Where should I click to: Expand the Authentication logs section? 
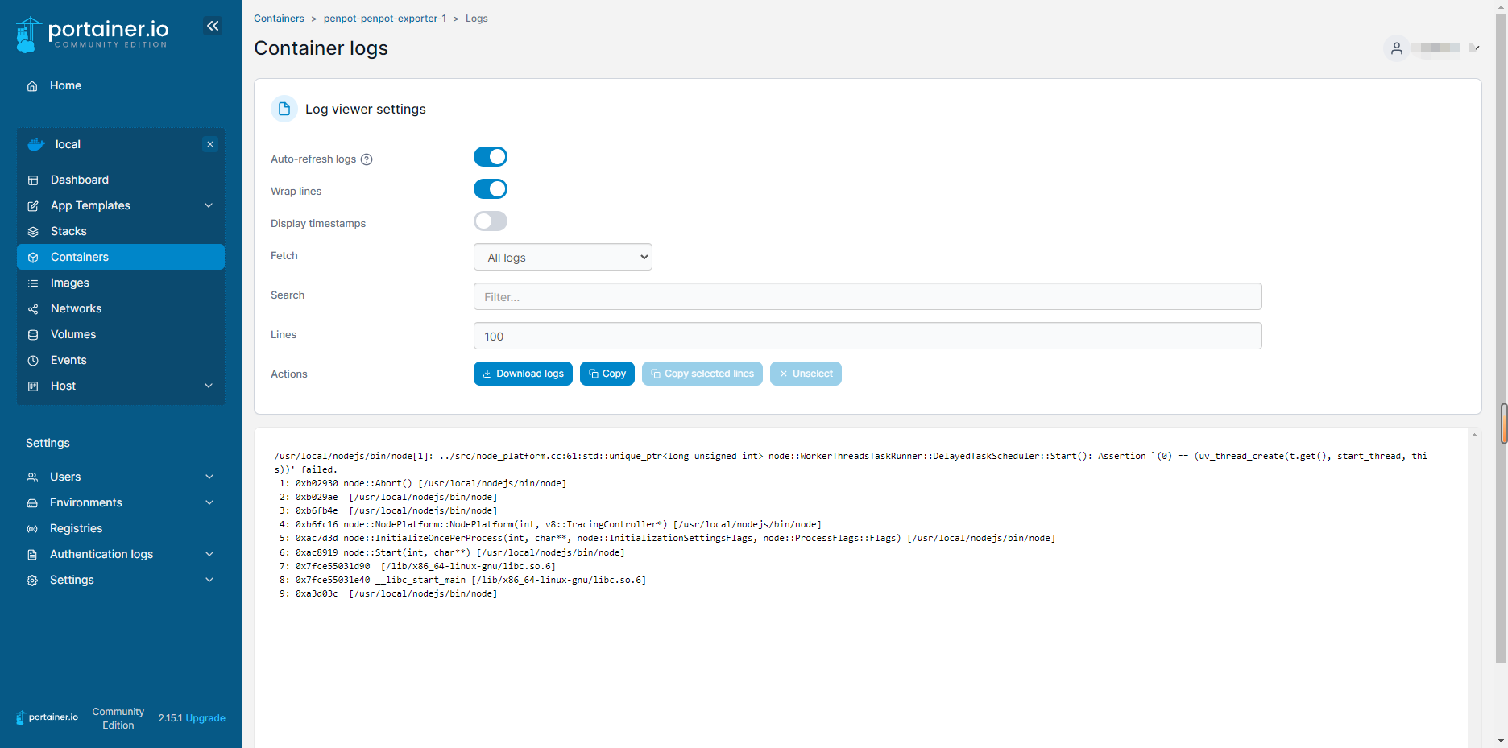click(101, 554)
